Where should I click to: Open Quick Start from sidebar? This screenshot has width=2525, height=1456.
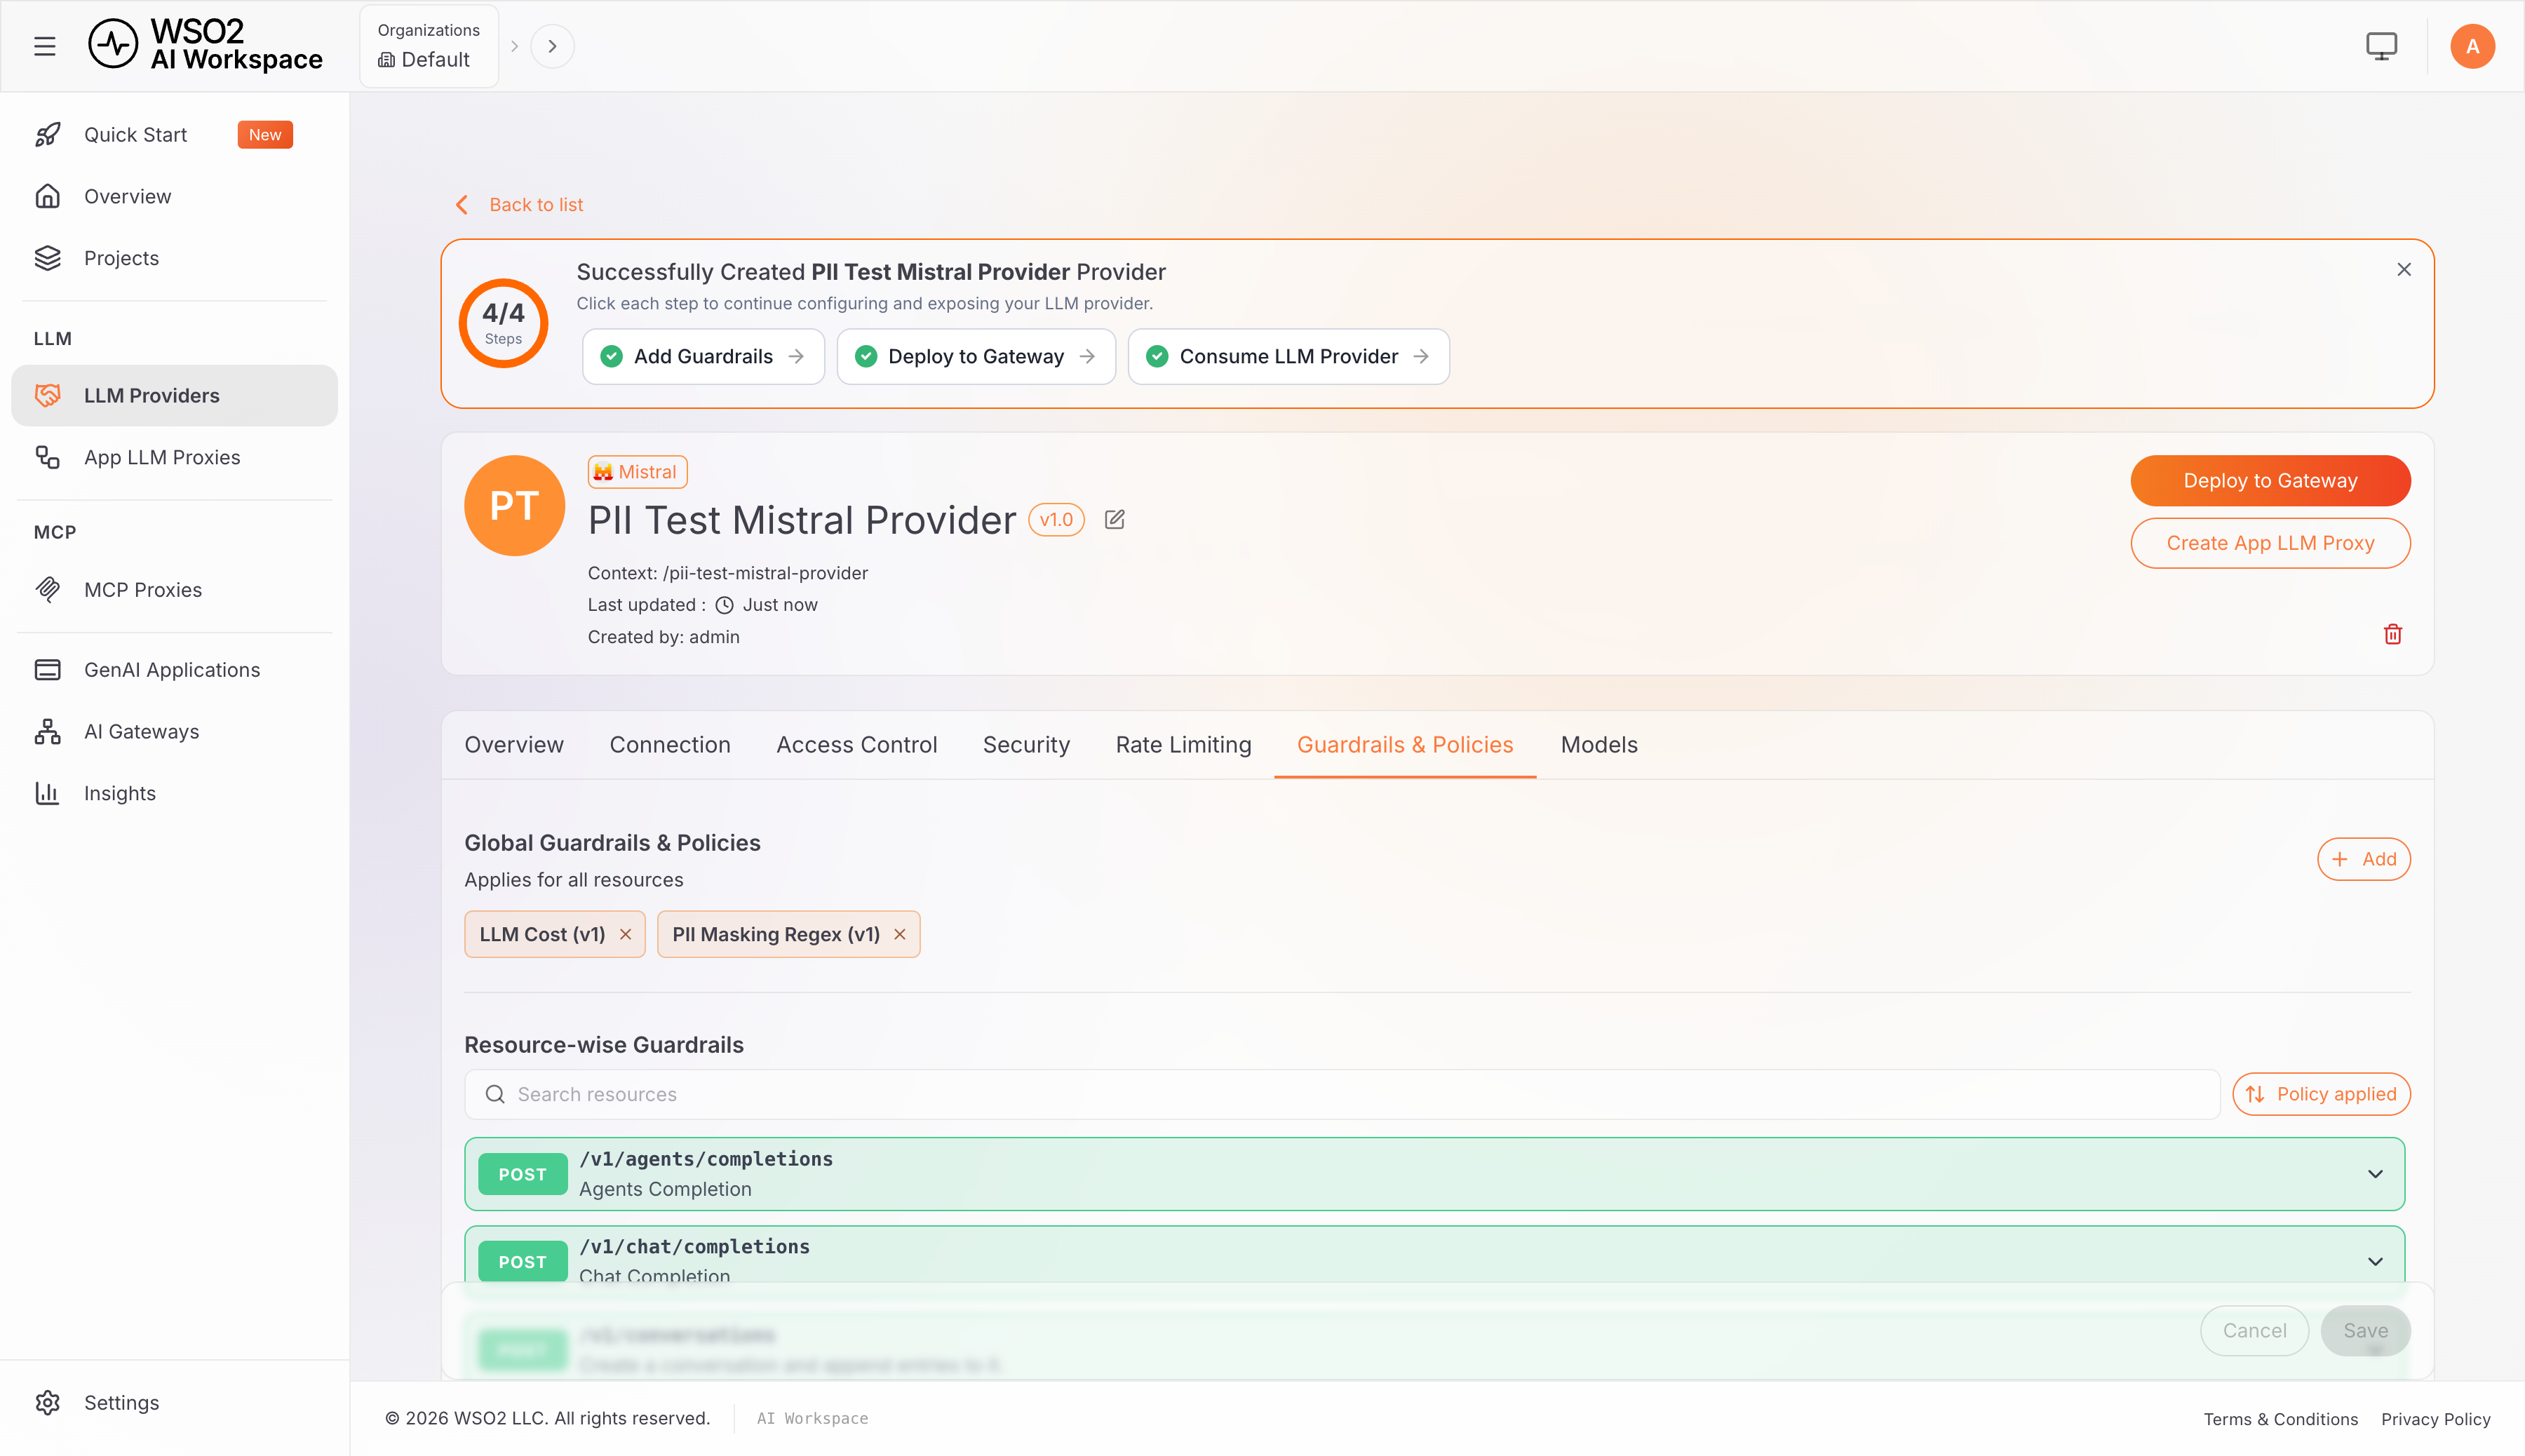click(x=175, y=135)
